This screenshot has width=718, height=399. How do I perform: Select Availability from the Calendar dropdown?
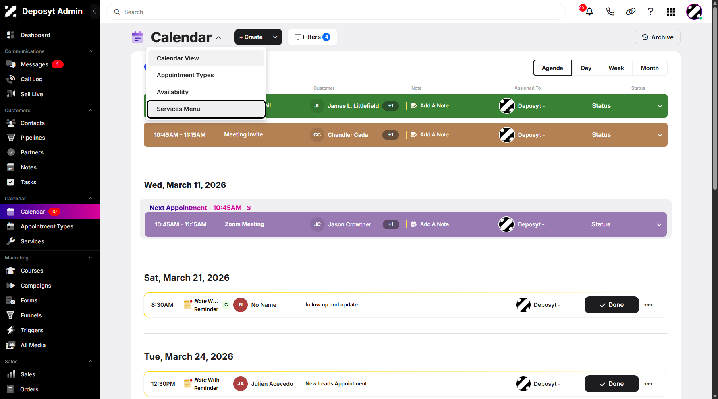click(206, 92)
